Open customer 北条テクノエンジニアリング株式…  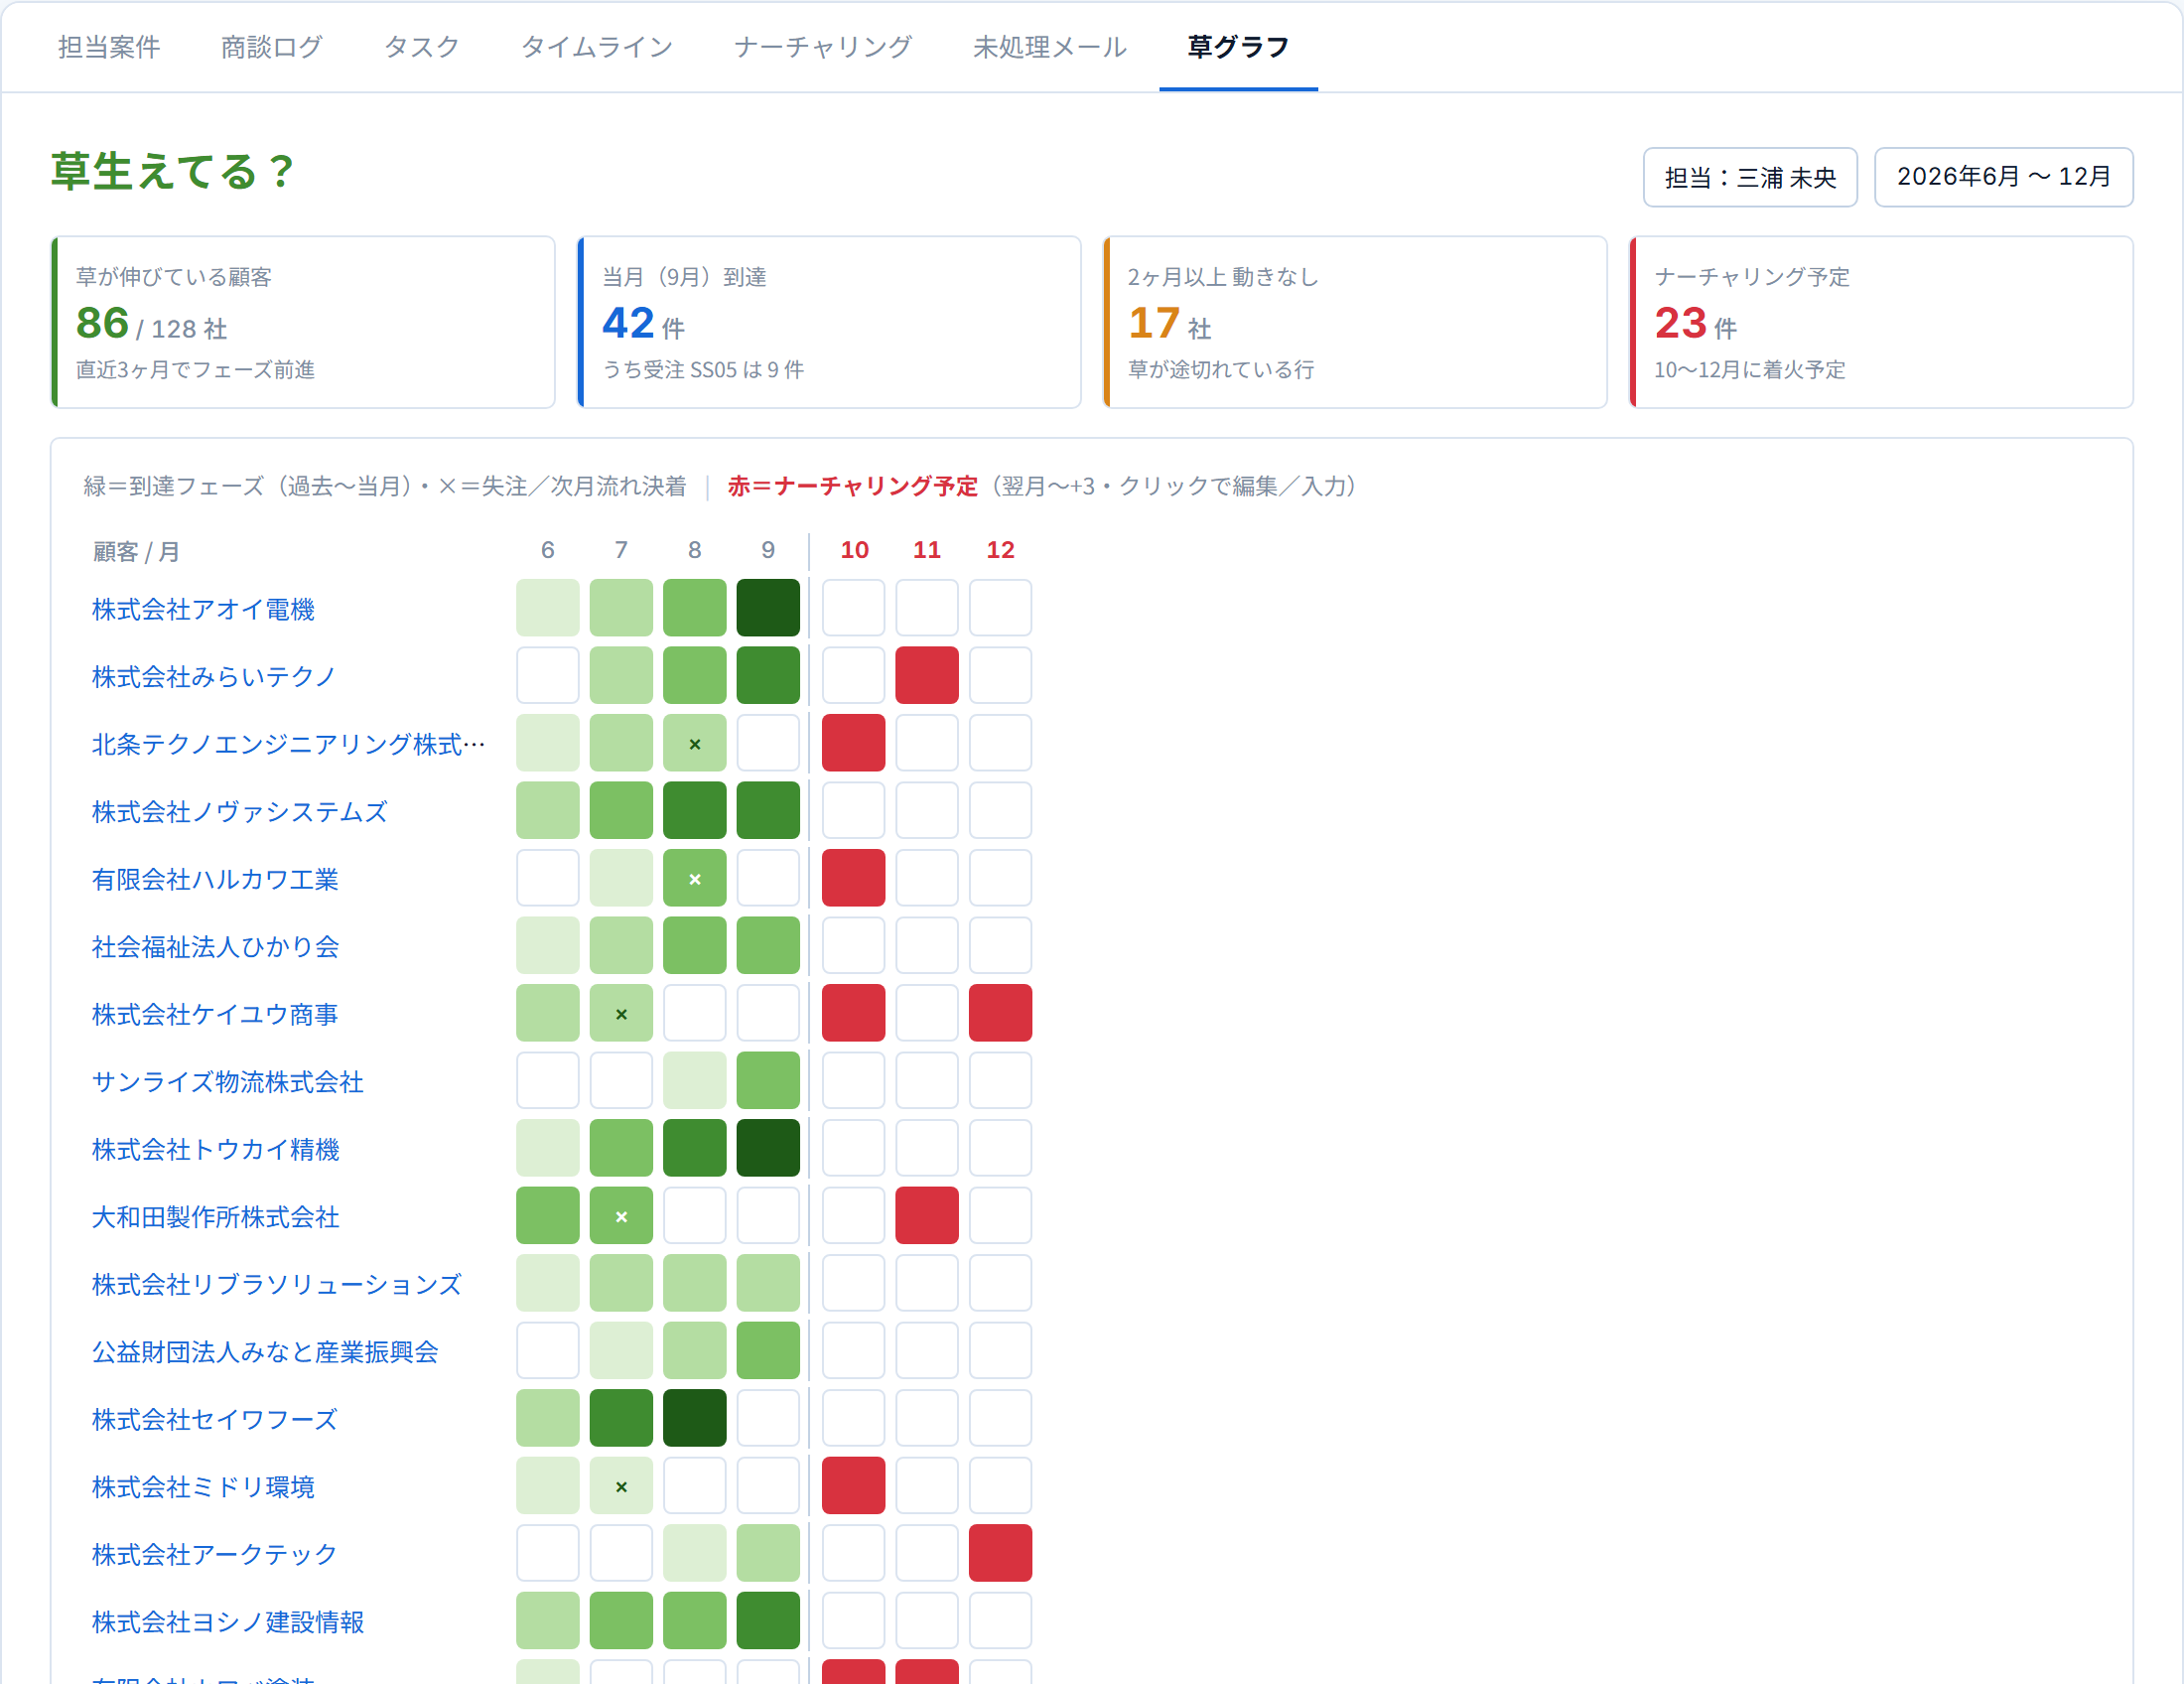(x=289, y=744)
